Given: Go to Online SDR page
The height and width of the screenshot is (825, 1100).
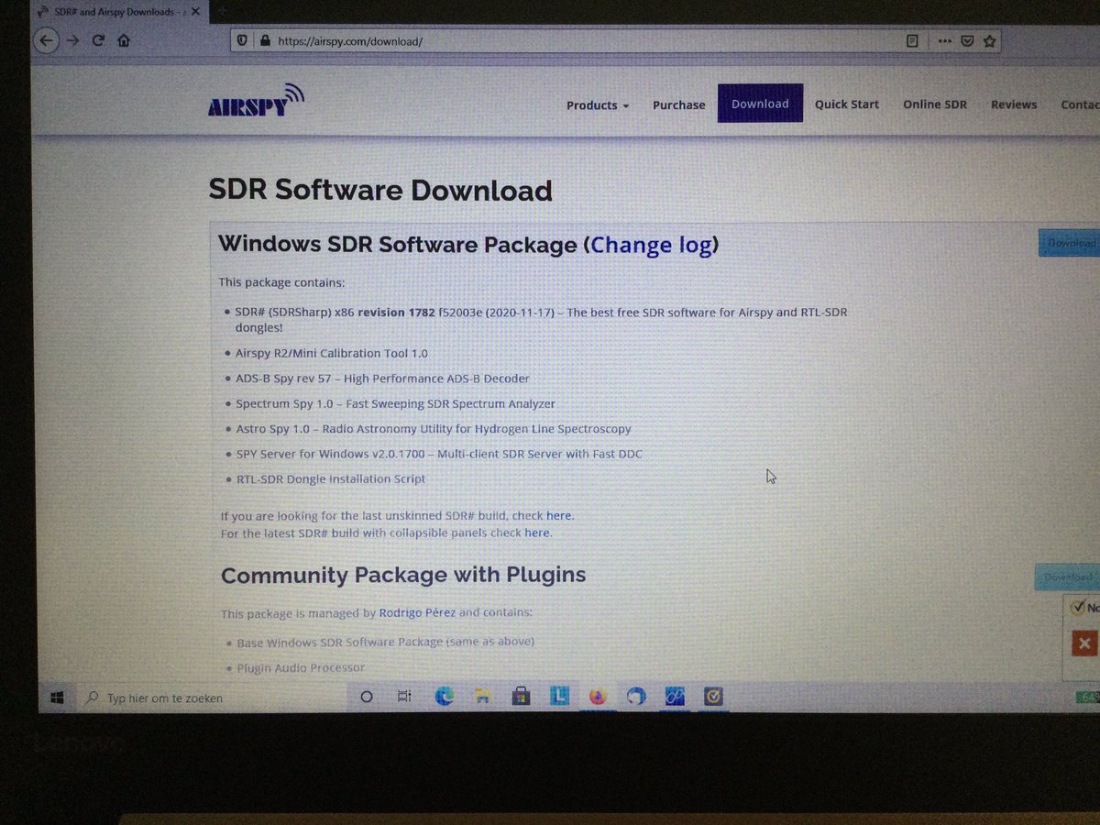Looking at the screenshot, I should click(935, 104).
